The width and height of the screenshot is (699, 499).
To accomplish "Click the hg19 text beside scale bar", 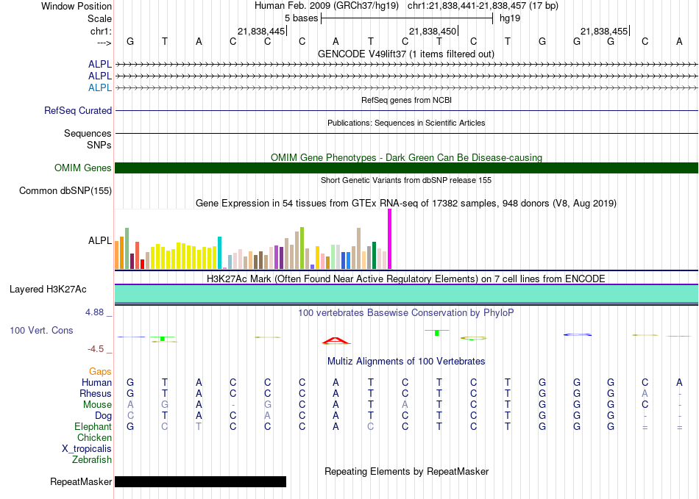I will click(x=510, y=18).
